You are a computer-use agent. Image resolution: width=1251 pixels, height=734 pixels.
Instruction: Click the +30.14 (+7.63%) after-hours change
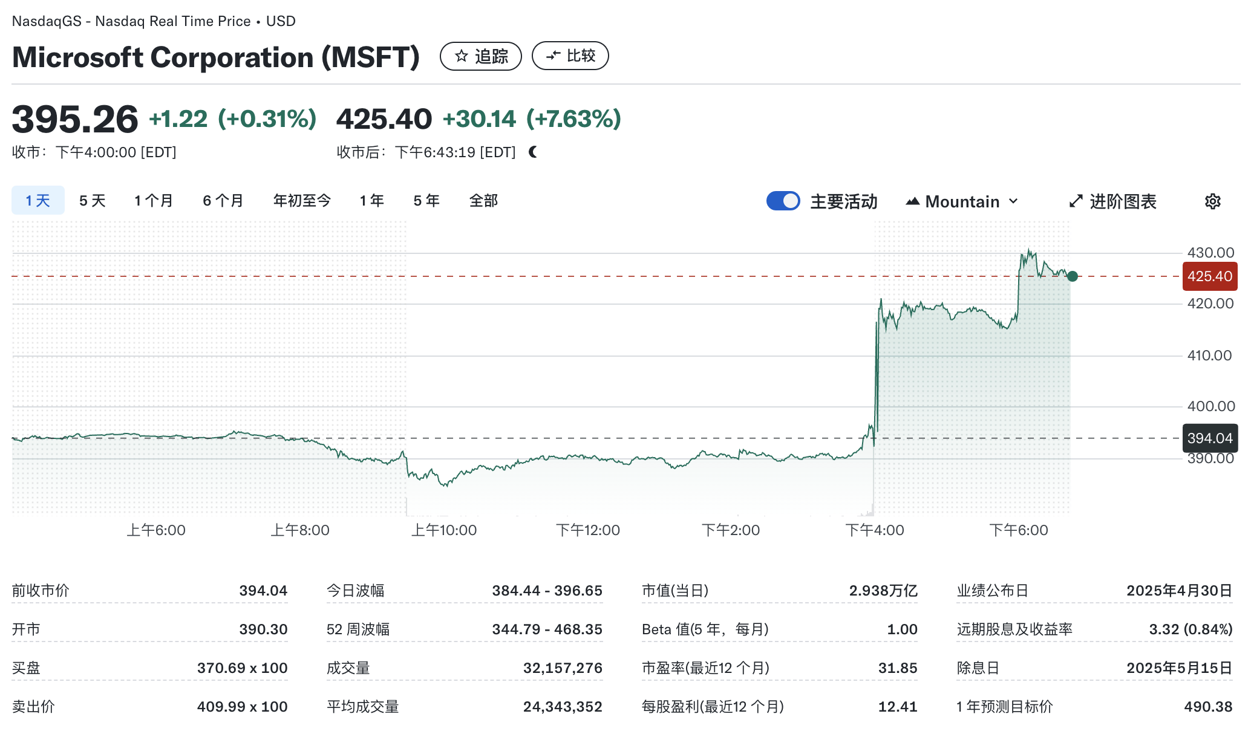click(532, 119)
